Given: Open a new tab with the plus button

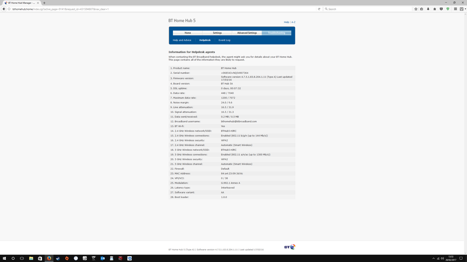Looking at the screenshot, I should pyautogui.click(x=44, y=3).
